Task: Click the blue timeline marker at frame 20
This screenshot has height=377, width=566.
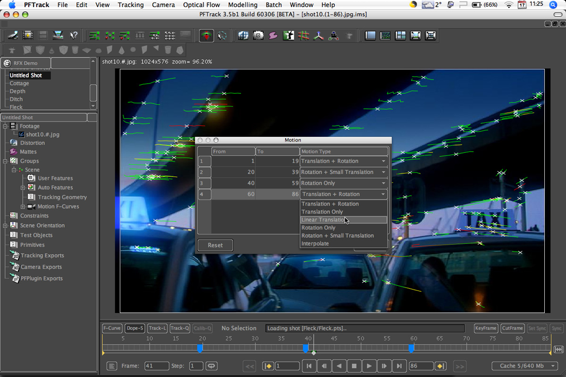Action: [200, 348]
